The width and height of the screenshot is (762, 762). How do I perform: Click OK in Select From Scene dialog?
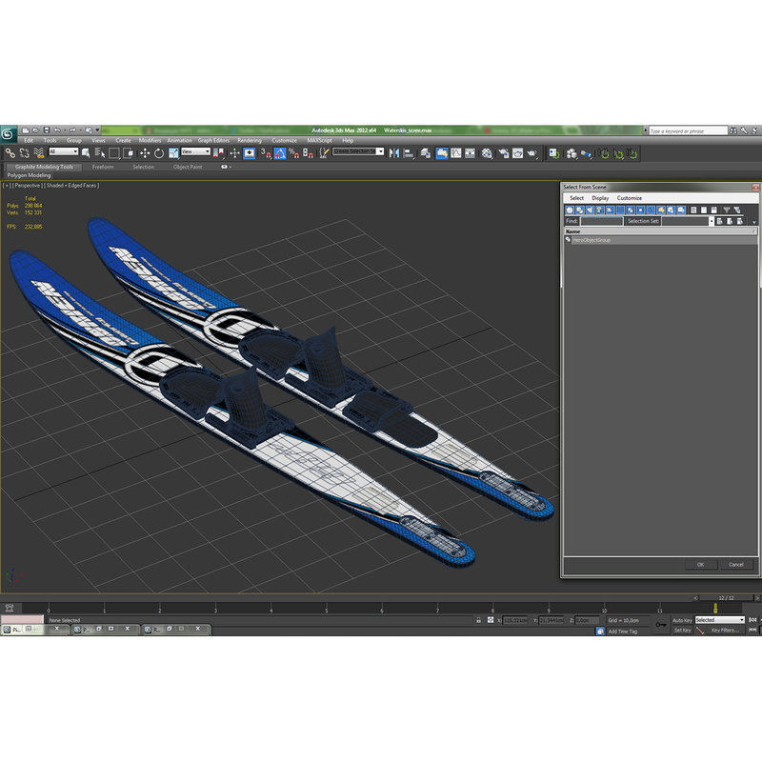[702, 564]
